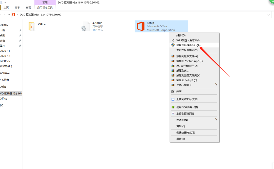Open recent locations dropdown near back arrow
This screenshot has height=169, width=274.
[x=5, y=15]
